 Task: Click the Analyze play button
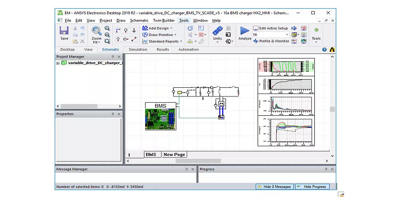(244, 33)
